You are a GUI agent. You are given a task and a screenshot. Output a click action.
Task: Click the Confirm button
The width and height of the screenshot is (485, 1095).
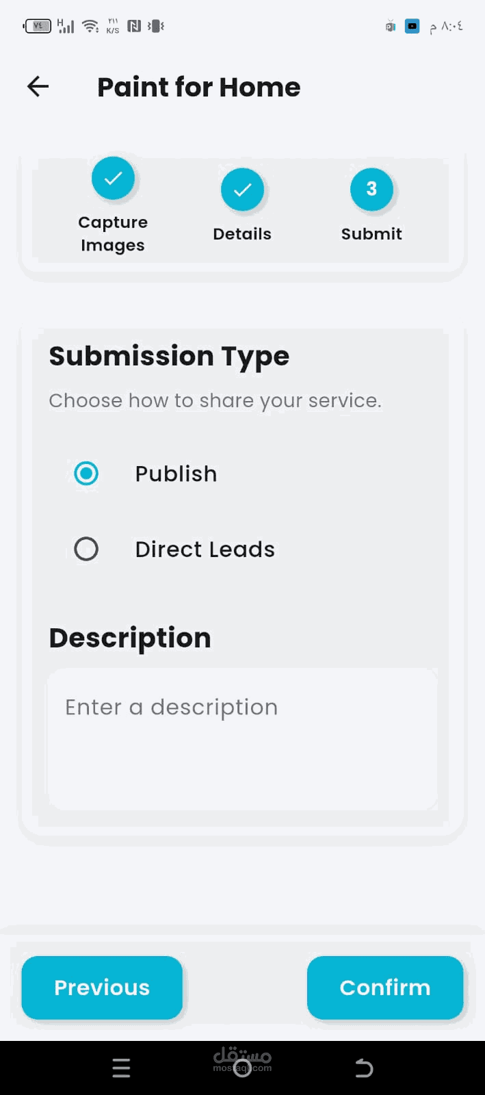(385, 988)
